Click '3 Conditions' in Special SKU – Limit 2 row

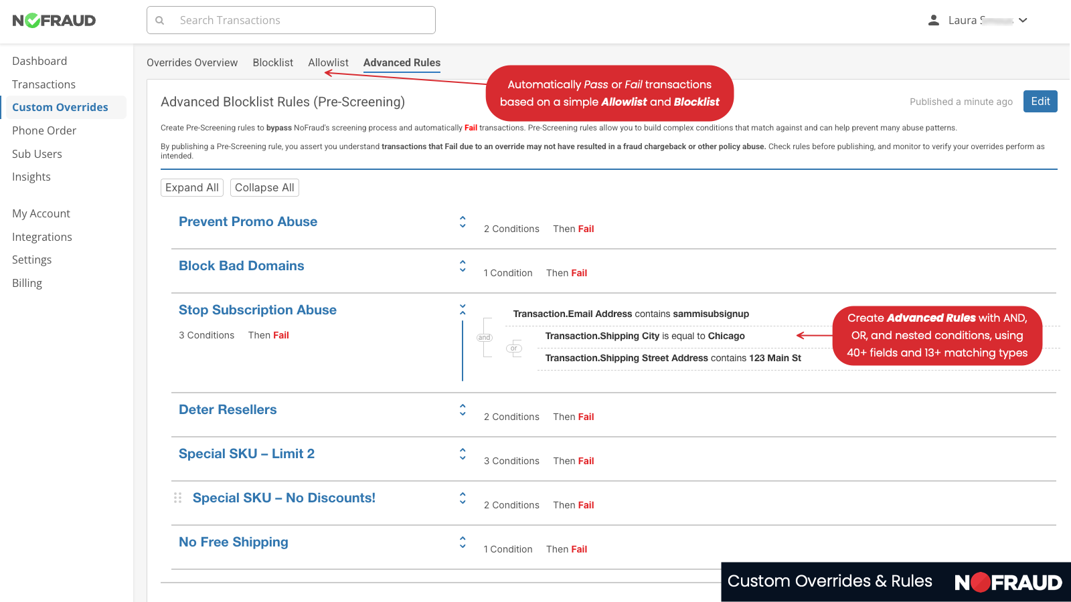(x=511, y=461)
